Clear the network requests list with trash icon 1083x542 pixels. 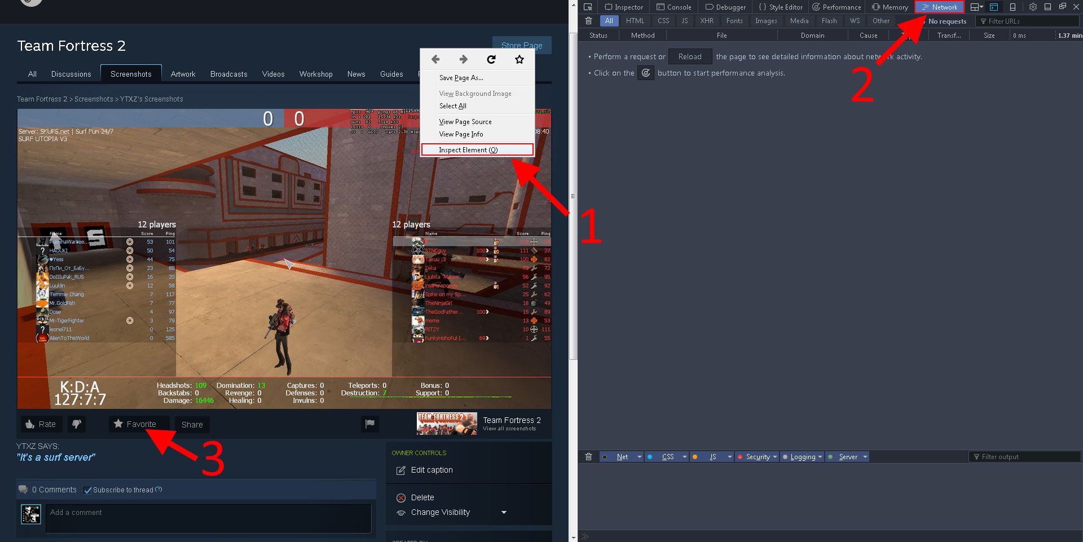pos(588,21)
